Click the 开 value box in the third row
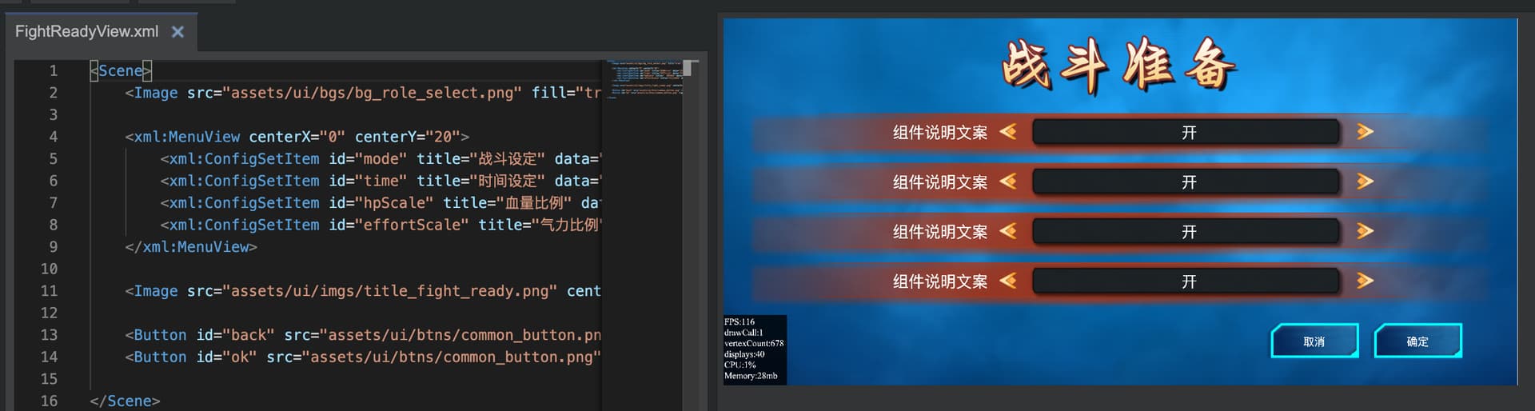The image size is (1535, 411). [x=1186, y=232]
